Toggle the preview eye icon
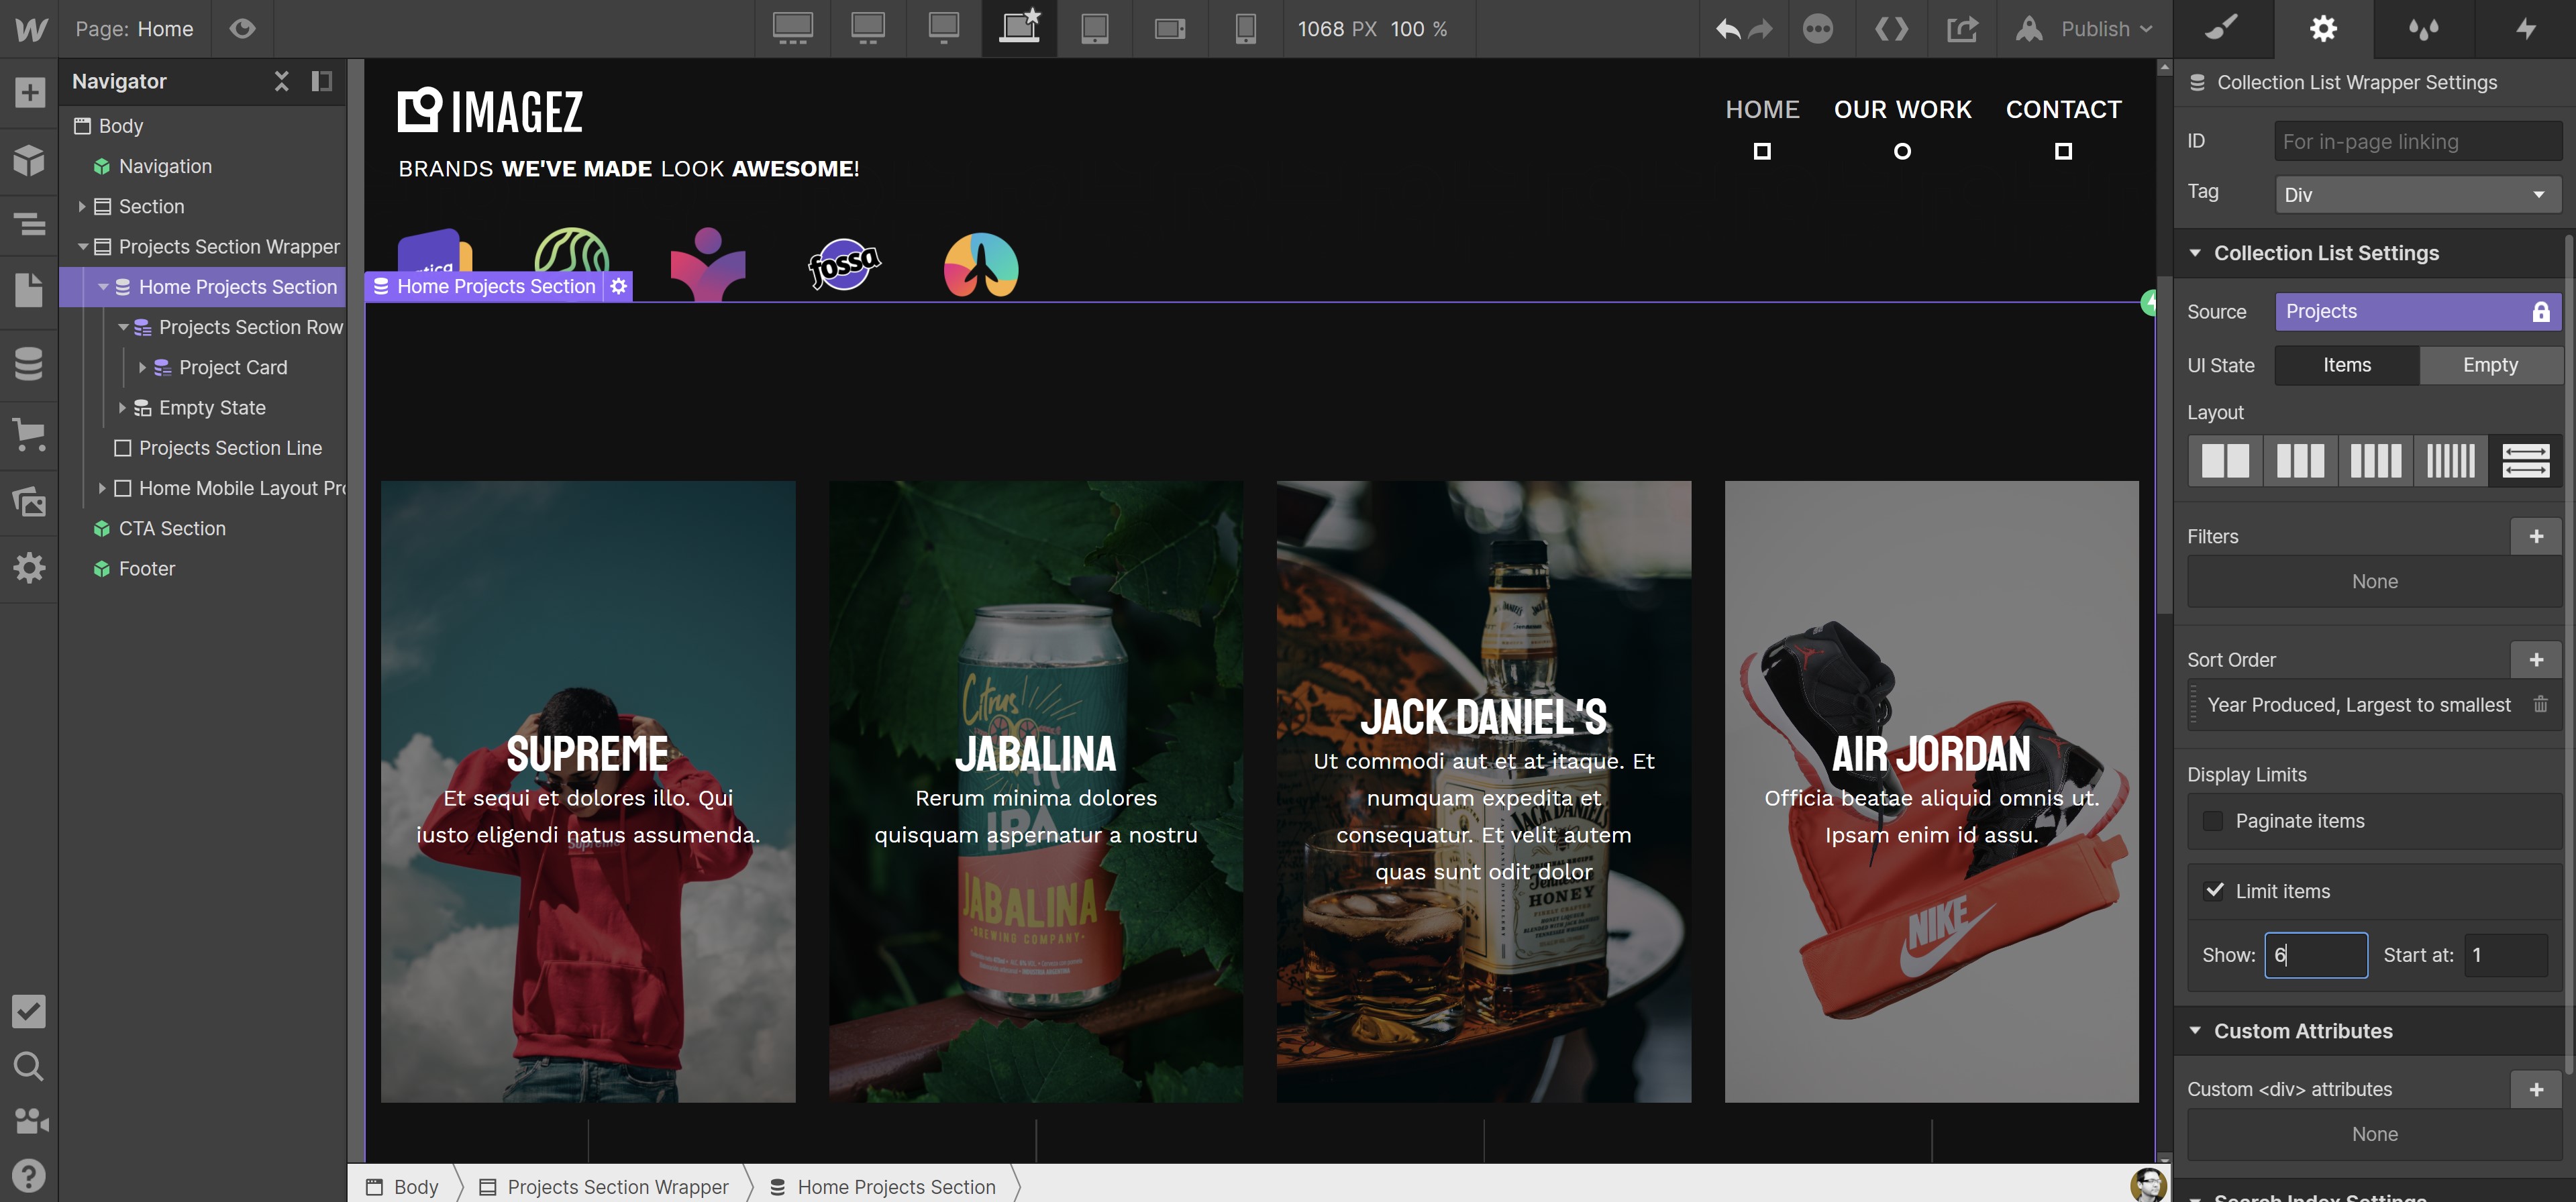2576x1202 pixels. [242, 28]
